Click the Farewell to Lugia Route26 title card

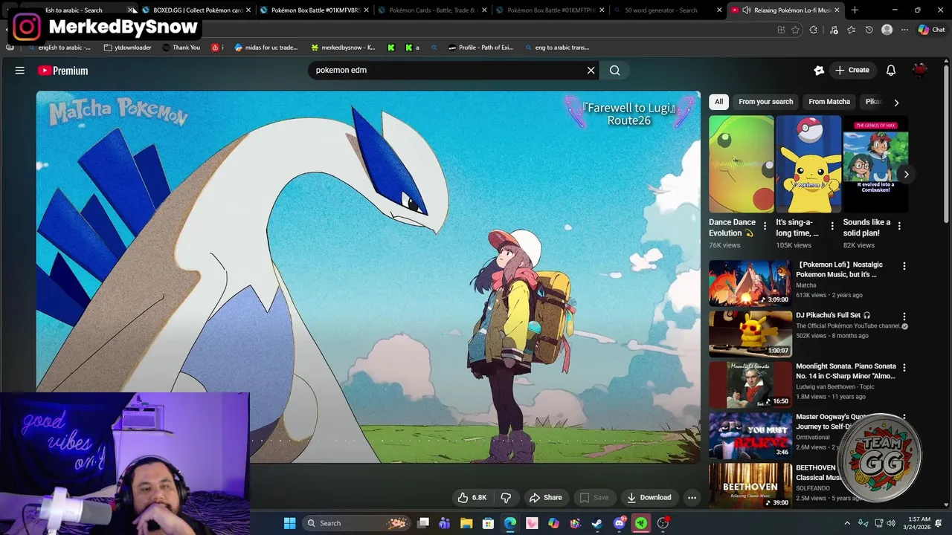(x=629, y=114)
